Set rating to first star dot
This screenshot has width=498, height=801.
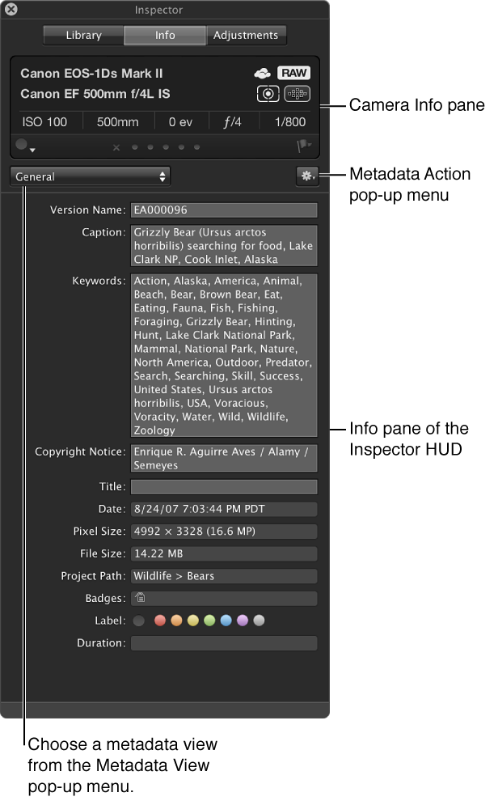point(135,147)
